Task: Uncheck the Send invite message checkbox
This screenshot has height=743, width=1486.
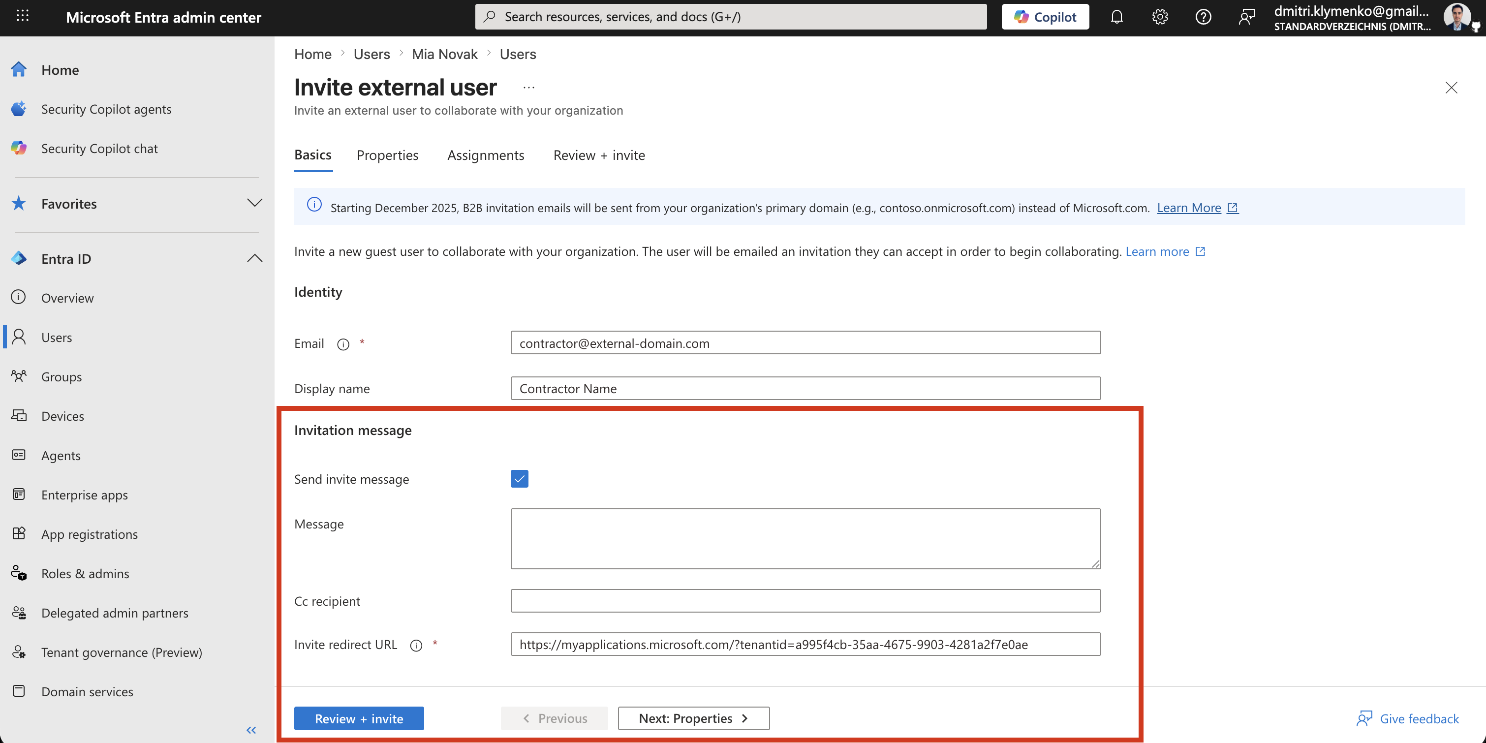Action: 519,479
